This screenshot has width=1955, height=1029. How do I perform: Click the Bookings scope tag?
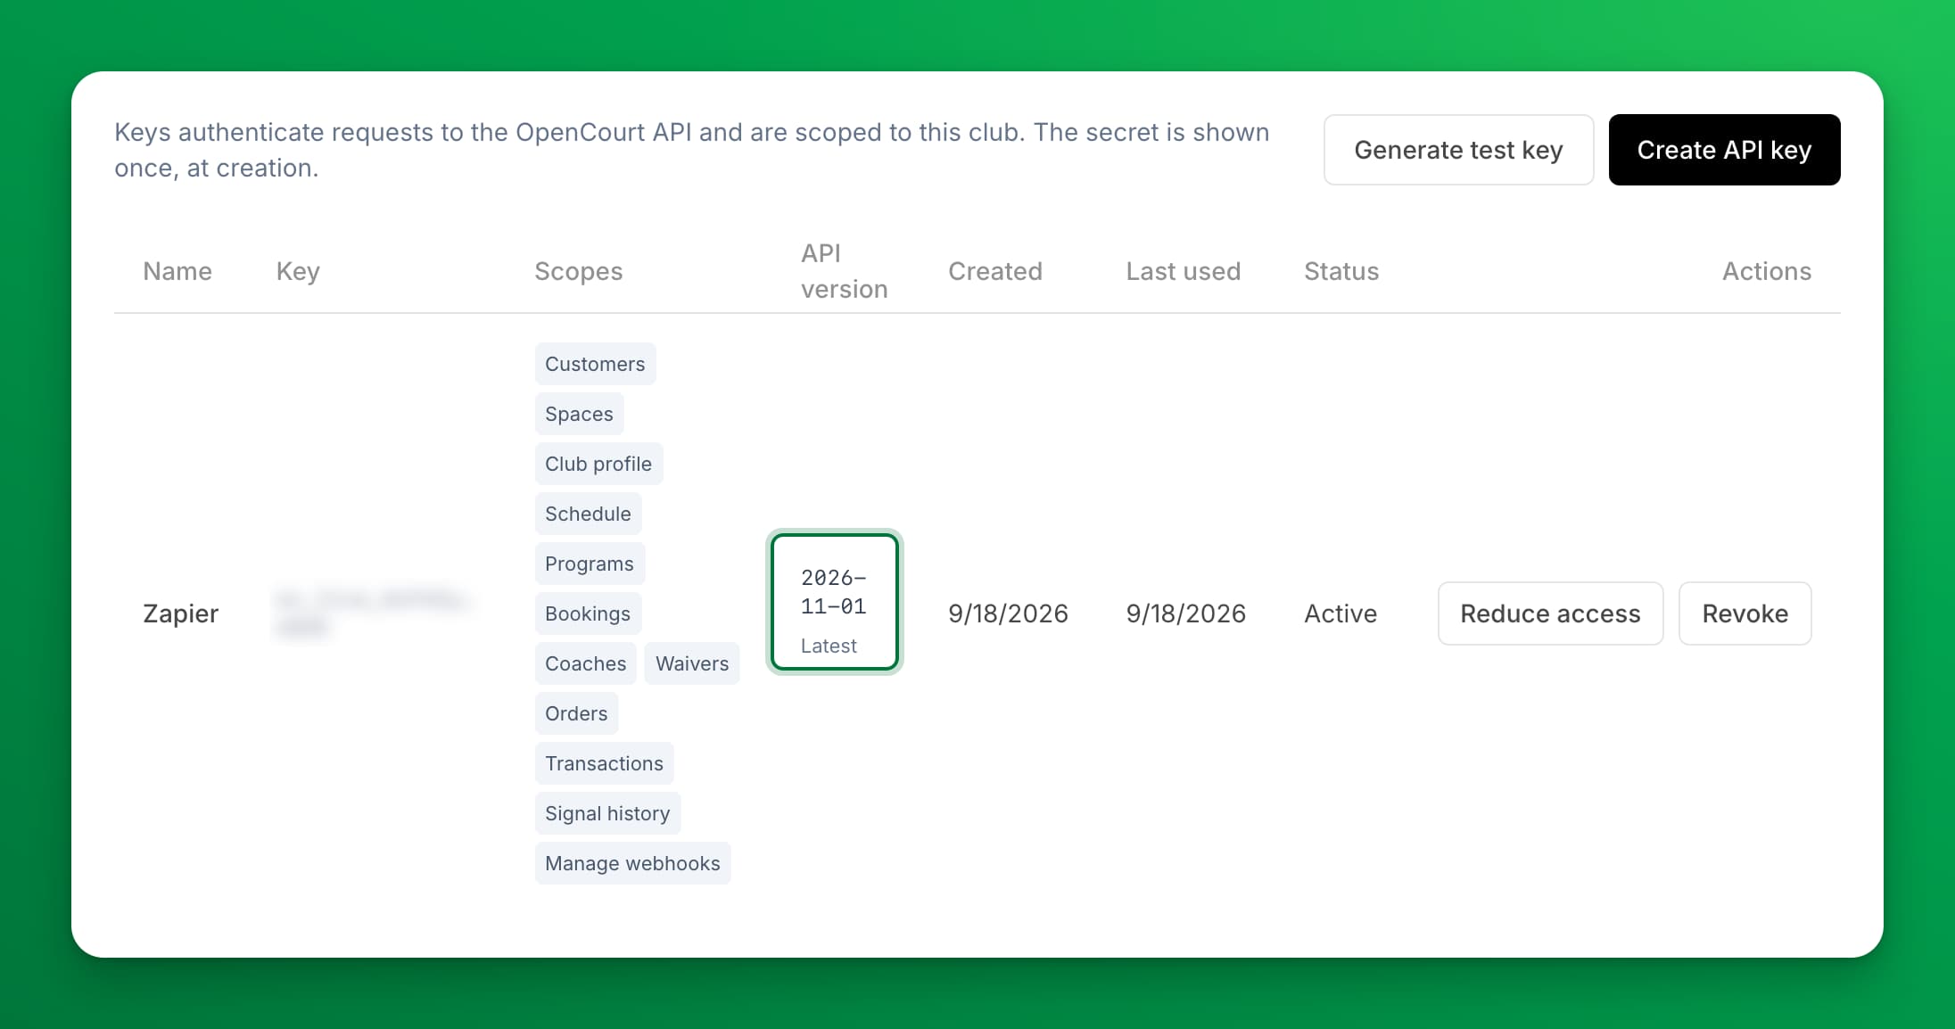(588, 613)
